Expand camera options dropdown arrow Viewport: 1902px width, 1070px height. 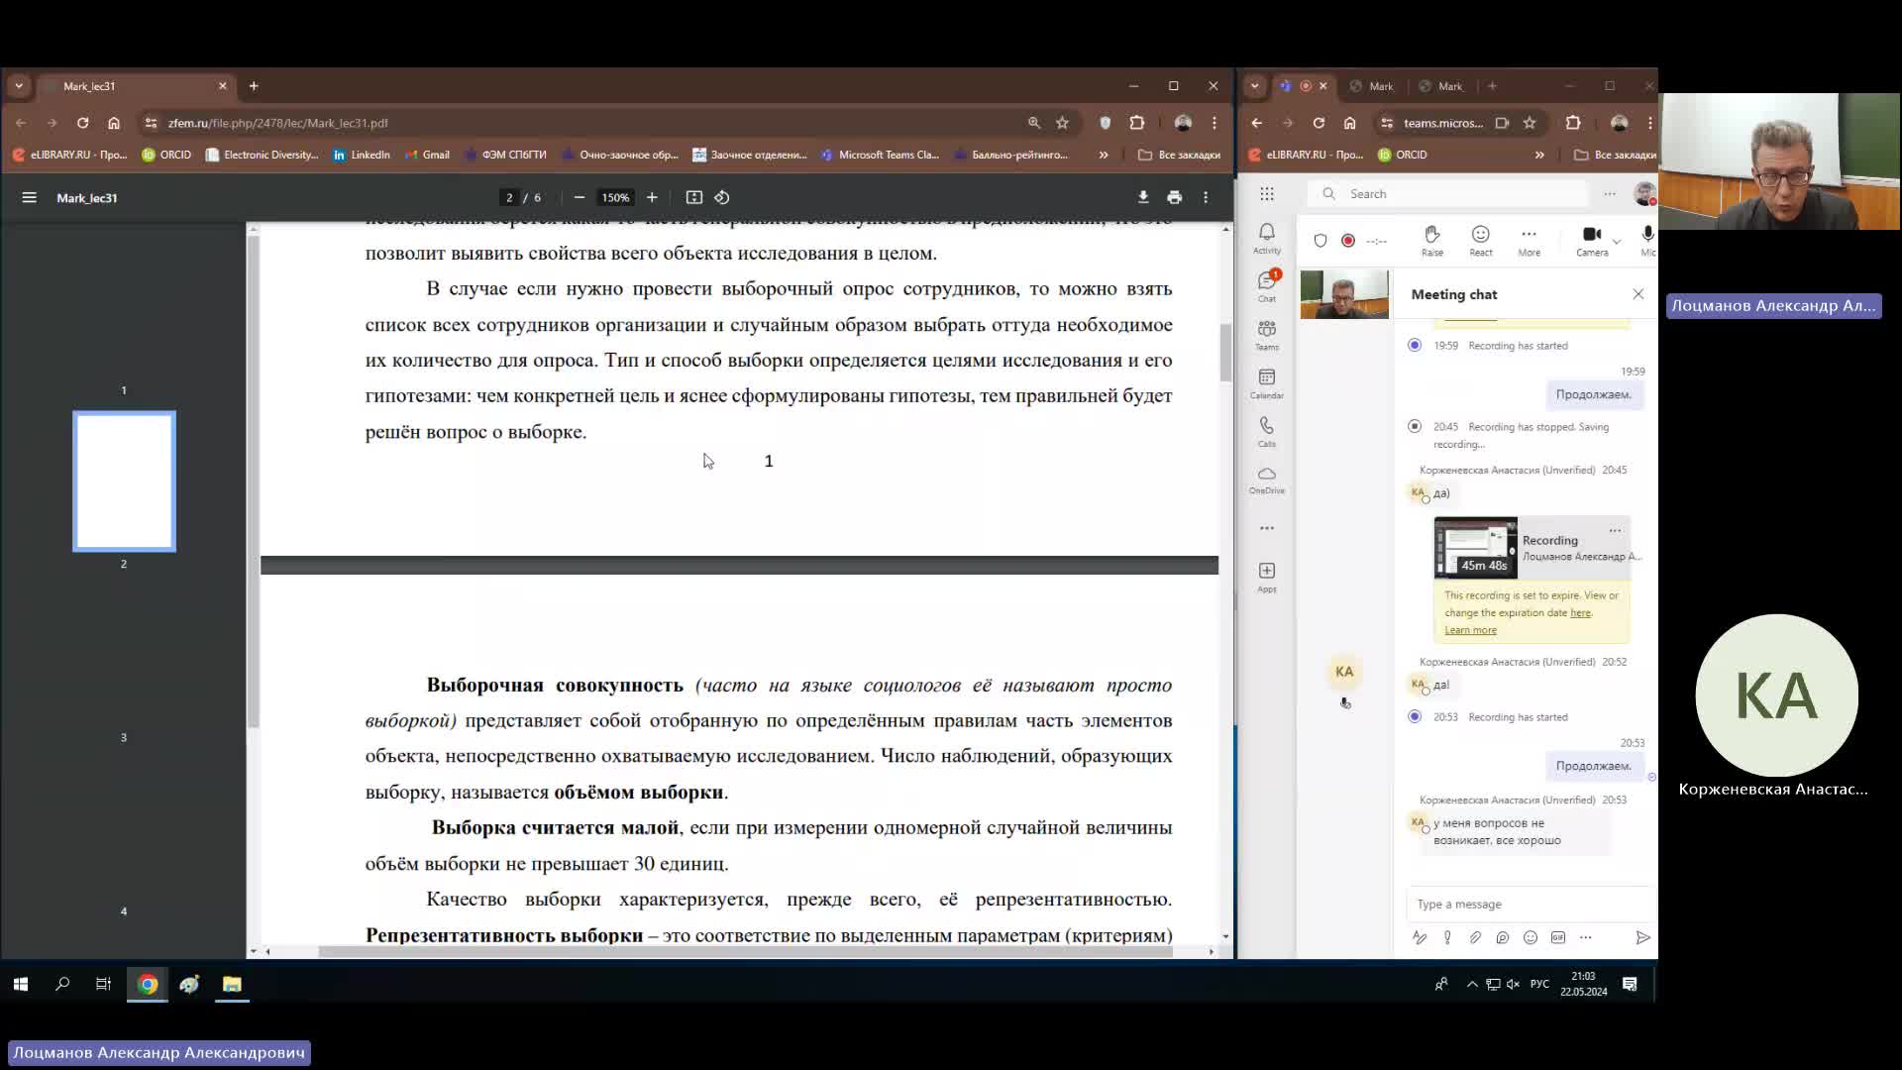[1617, 241]
